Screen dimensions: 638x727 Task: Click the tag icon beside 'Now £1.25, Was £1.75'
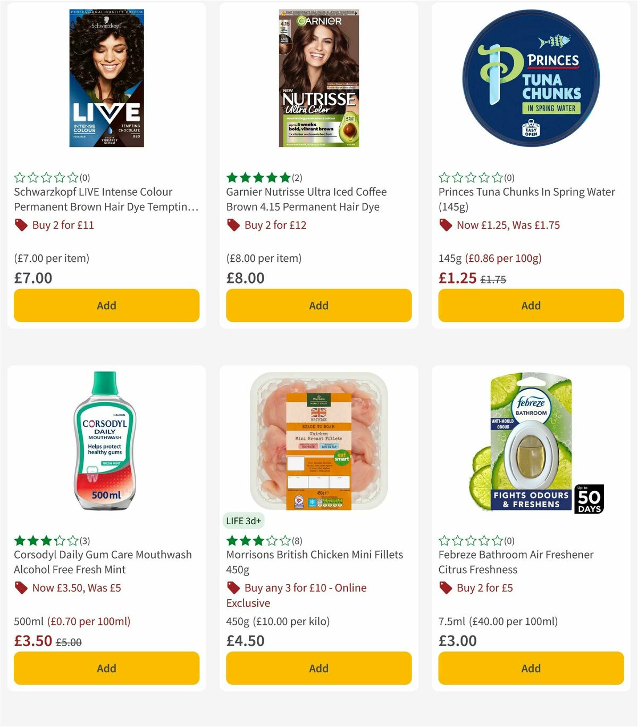pos(446,225)
